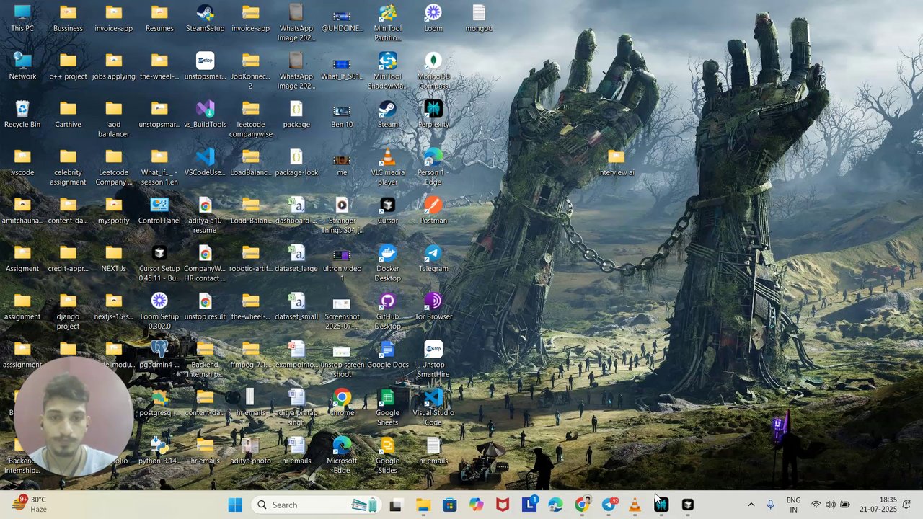Open the myspotify folder
This screenshot has width=923, height=519.
tap(114, 210)
